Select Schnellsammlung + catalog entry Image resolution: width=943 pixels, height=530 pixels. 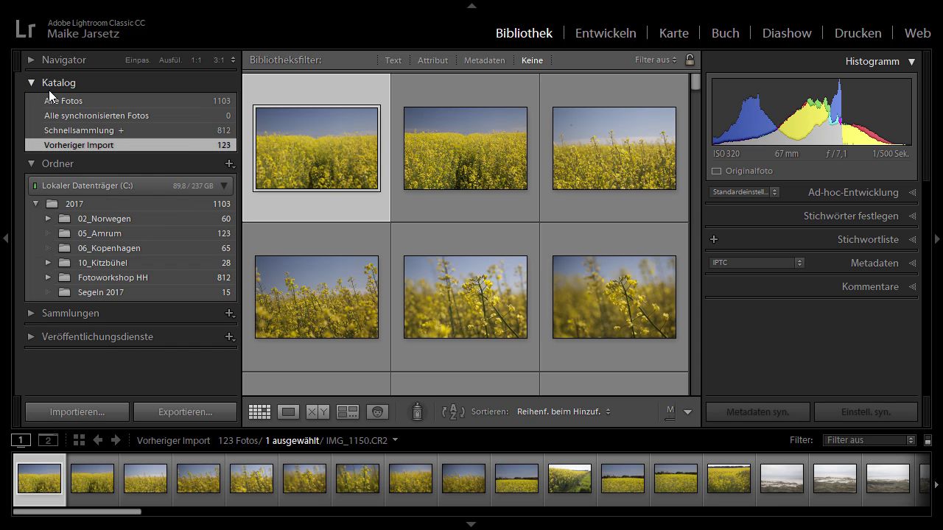point(130,130)
